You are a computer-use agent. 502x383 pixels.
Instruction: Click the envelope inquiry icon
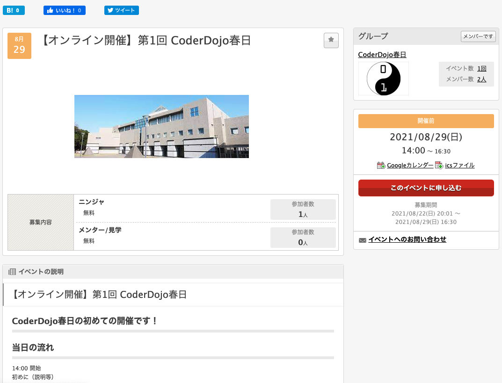(363, 240)
